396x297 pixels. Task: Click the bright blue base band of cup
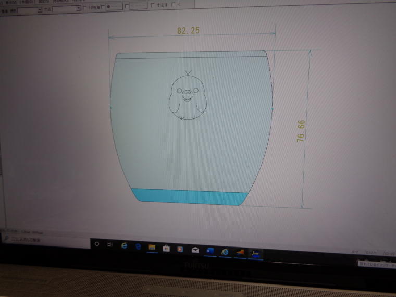tap(190, 196)
